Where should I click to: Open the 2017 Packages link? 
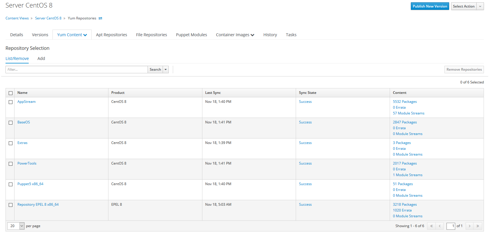[405, 163]
